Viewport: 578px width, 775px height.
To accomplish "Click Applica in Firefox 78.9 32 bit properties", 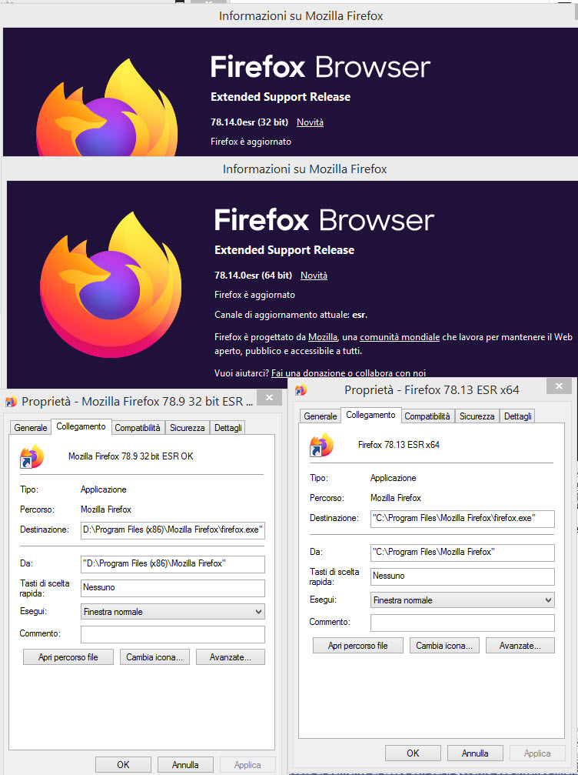I will click(x=247, y=765).
